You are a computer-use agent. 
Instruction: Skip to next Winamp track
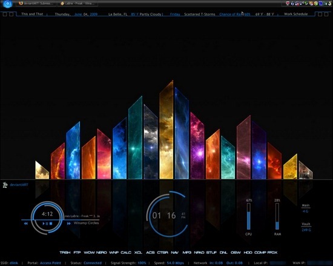(x=69, y=224)
